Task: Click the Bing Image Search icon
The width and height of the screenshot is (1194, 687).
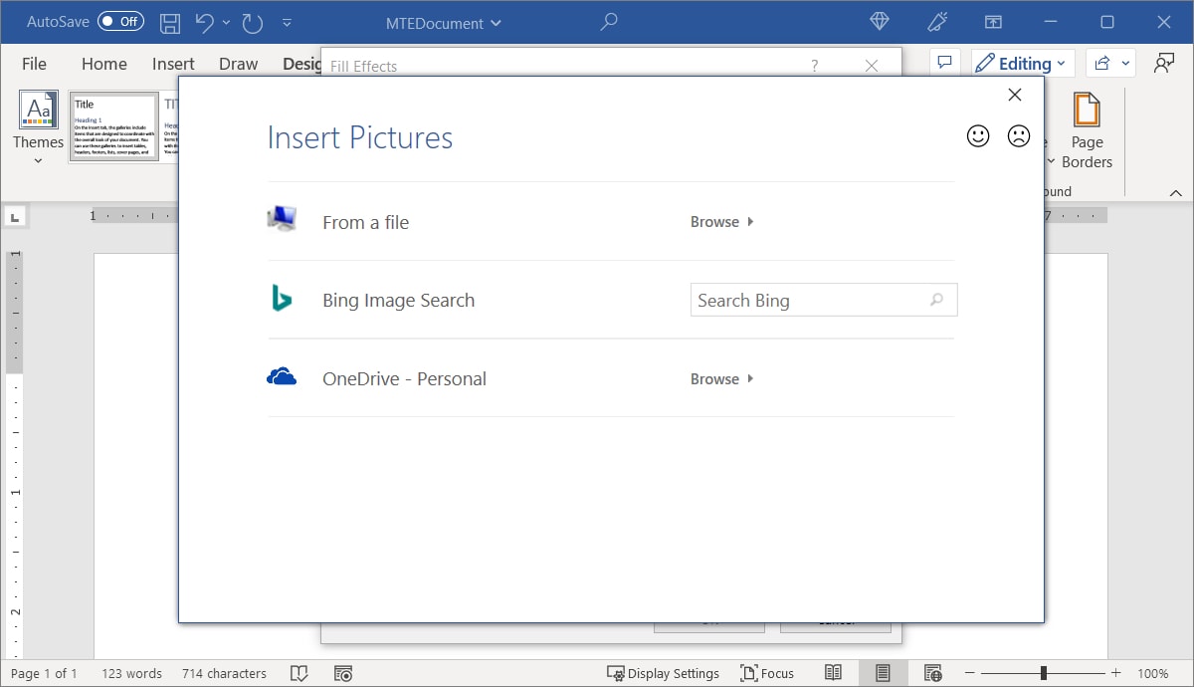Action: tap(283, 298)
